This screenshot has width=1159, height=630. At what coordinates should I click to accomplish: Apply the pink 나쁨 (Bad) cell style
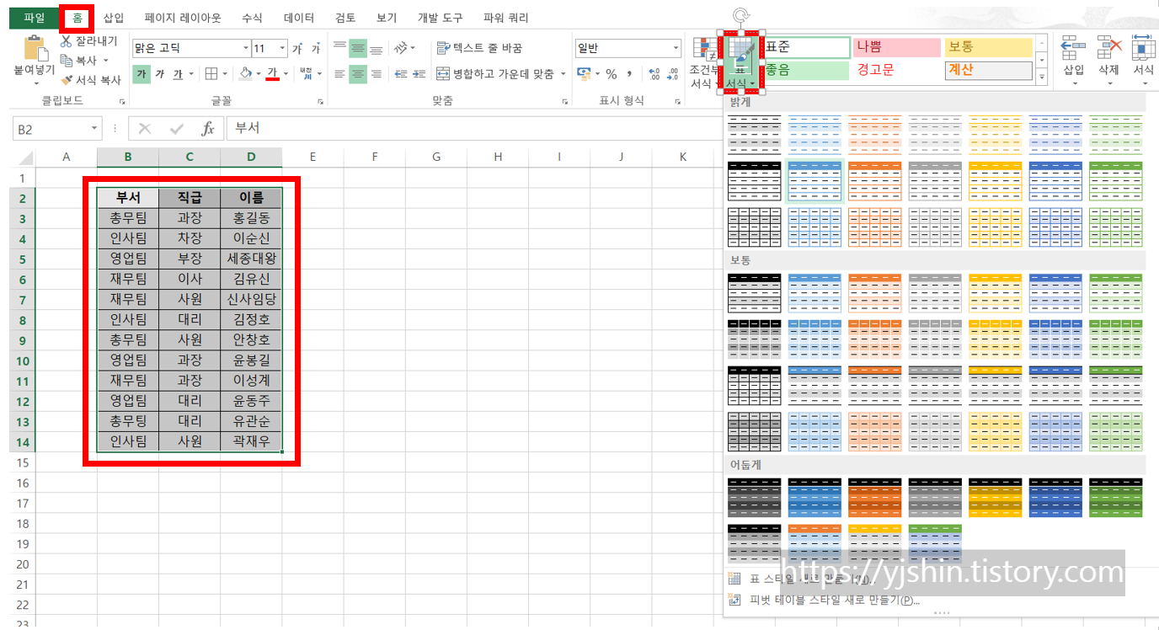[898, 47]
